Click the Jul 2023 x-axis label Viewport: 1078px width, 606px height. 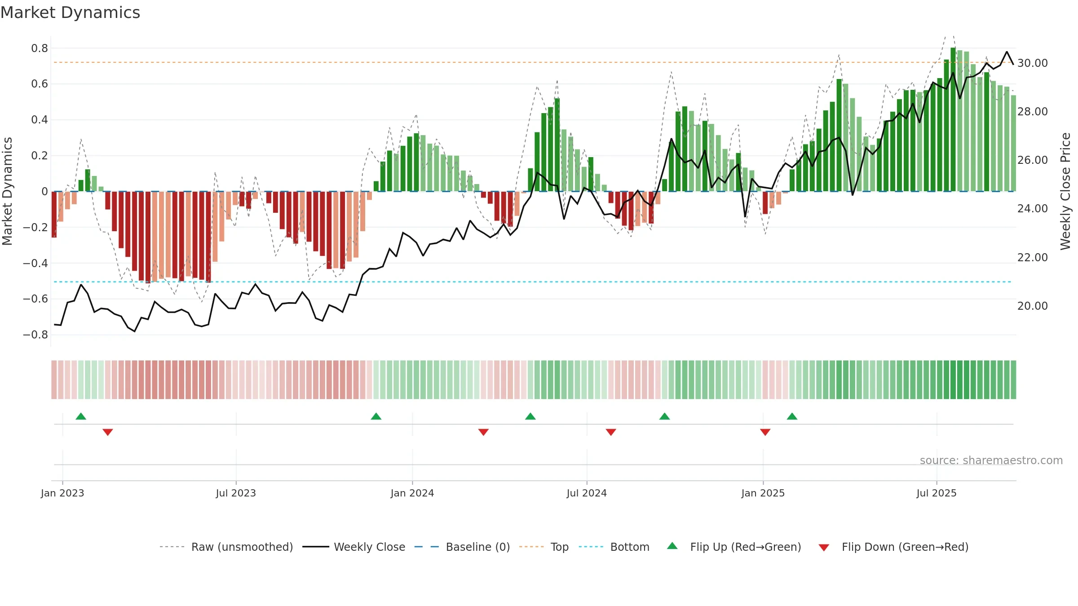(x=236, y=493)
